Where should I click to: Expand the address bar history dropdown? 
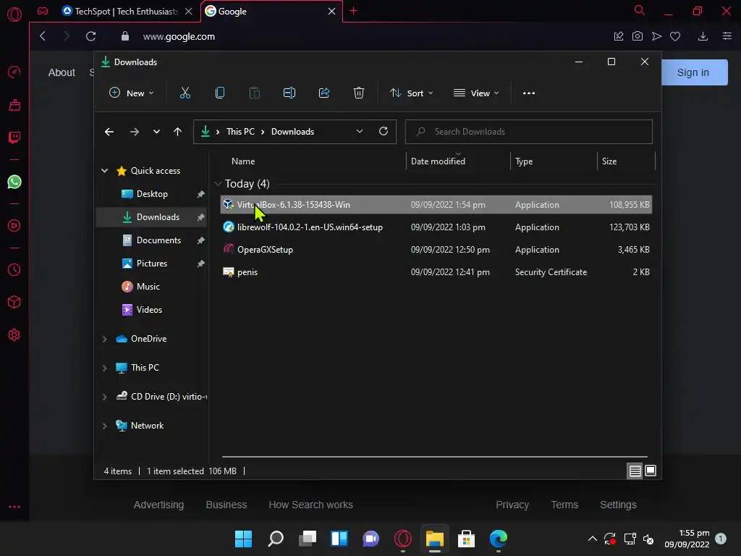pyautogui.click(x=360, y=132)
